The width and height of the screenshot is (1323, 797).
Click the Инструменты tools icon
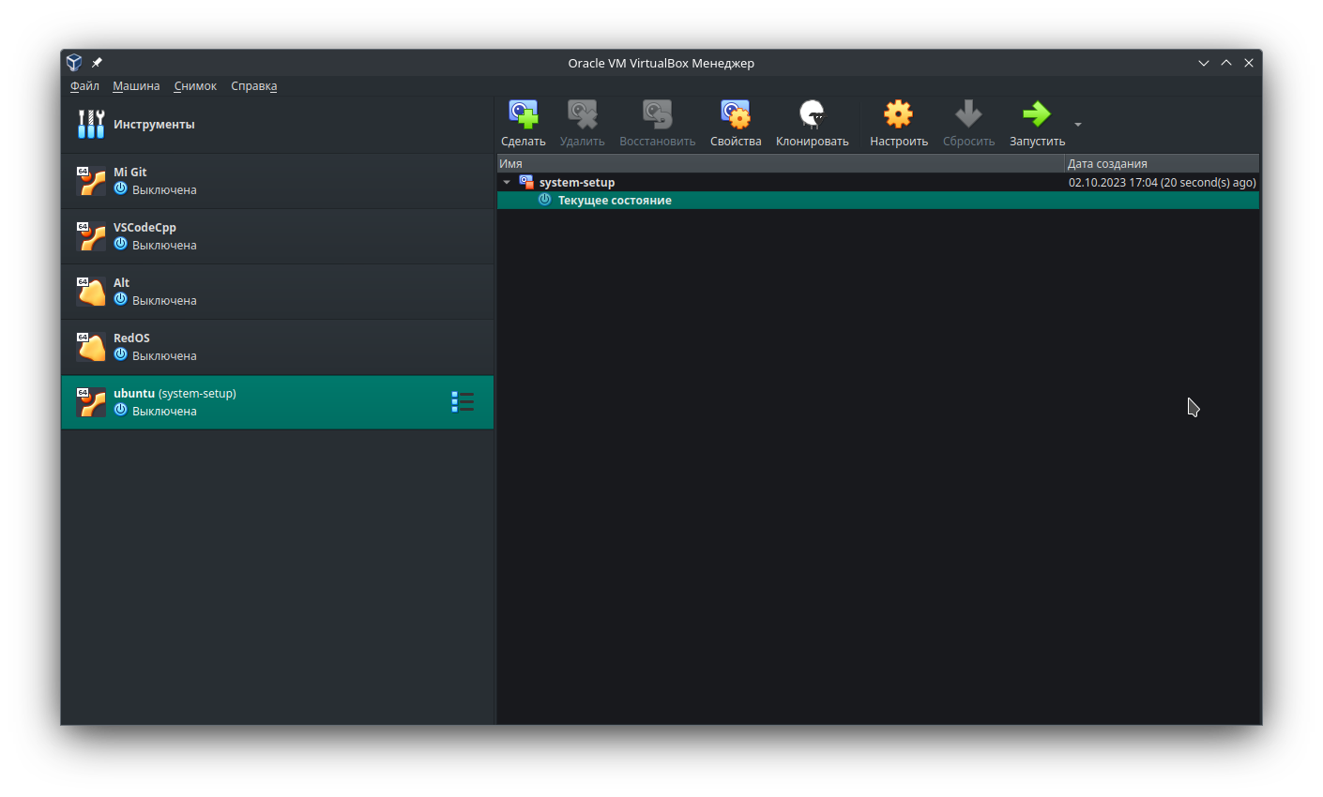[91, 124]
